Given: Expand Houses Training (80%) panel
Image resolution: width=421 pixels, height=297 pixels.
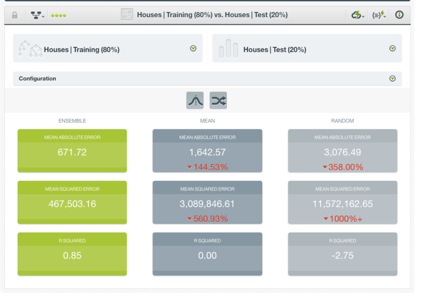Looking at the screenshot, I should [193, 49].
